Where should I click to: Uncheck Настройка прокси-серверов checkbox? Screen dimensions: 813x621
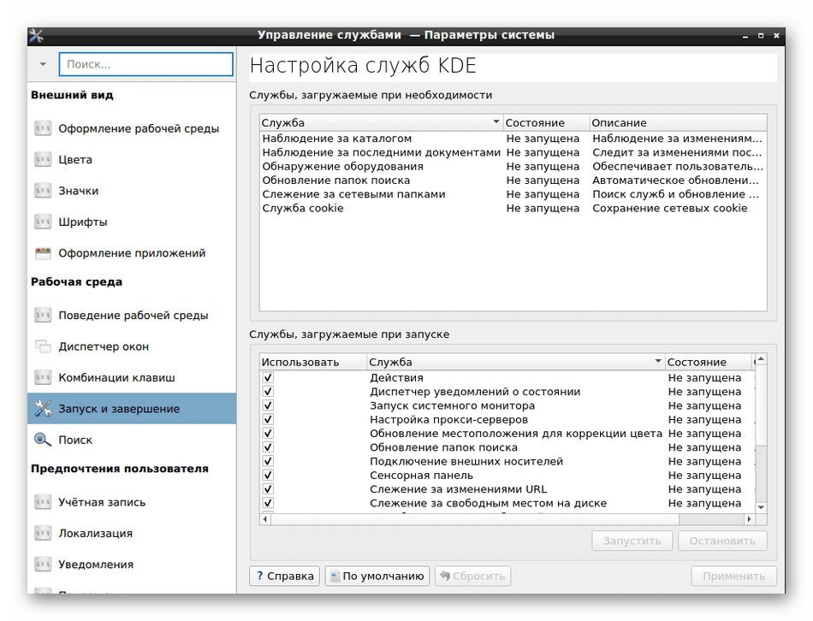click(x=268, y=419)
